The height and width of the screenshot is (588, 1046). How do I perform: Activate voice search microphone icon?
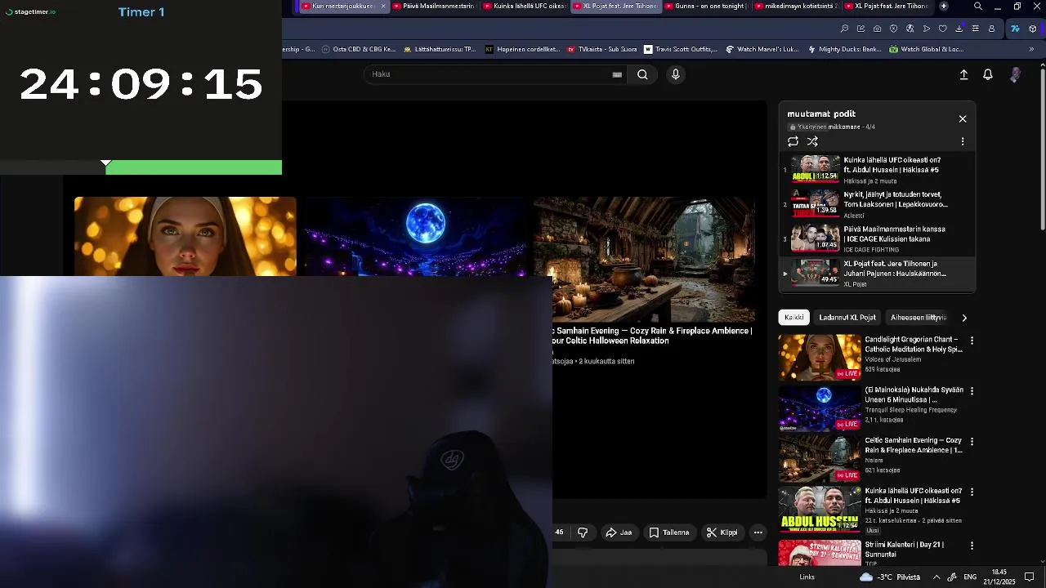(x=675, y=74)
